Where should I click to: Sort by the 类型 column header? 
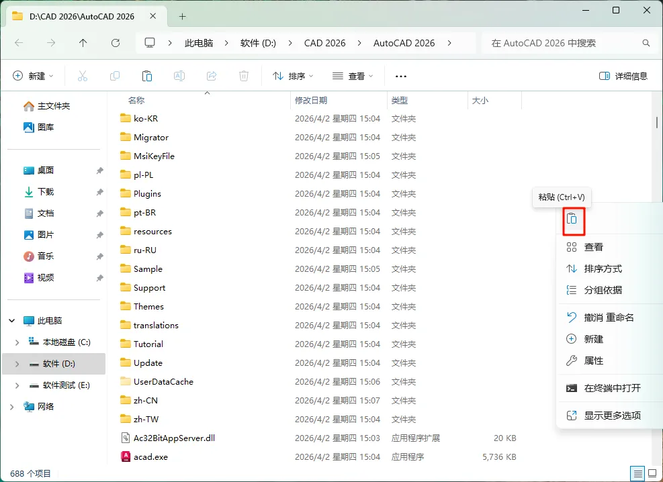click(399, 101)
